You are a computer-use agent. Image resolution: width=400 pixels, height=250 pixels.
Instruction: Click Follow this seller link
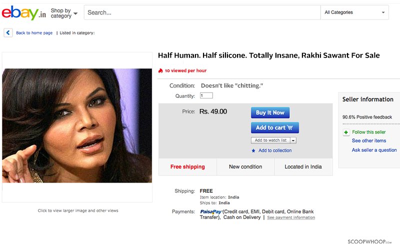coord(368,132)
